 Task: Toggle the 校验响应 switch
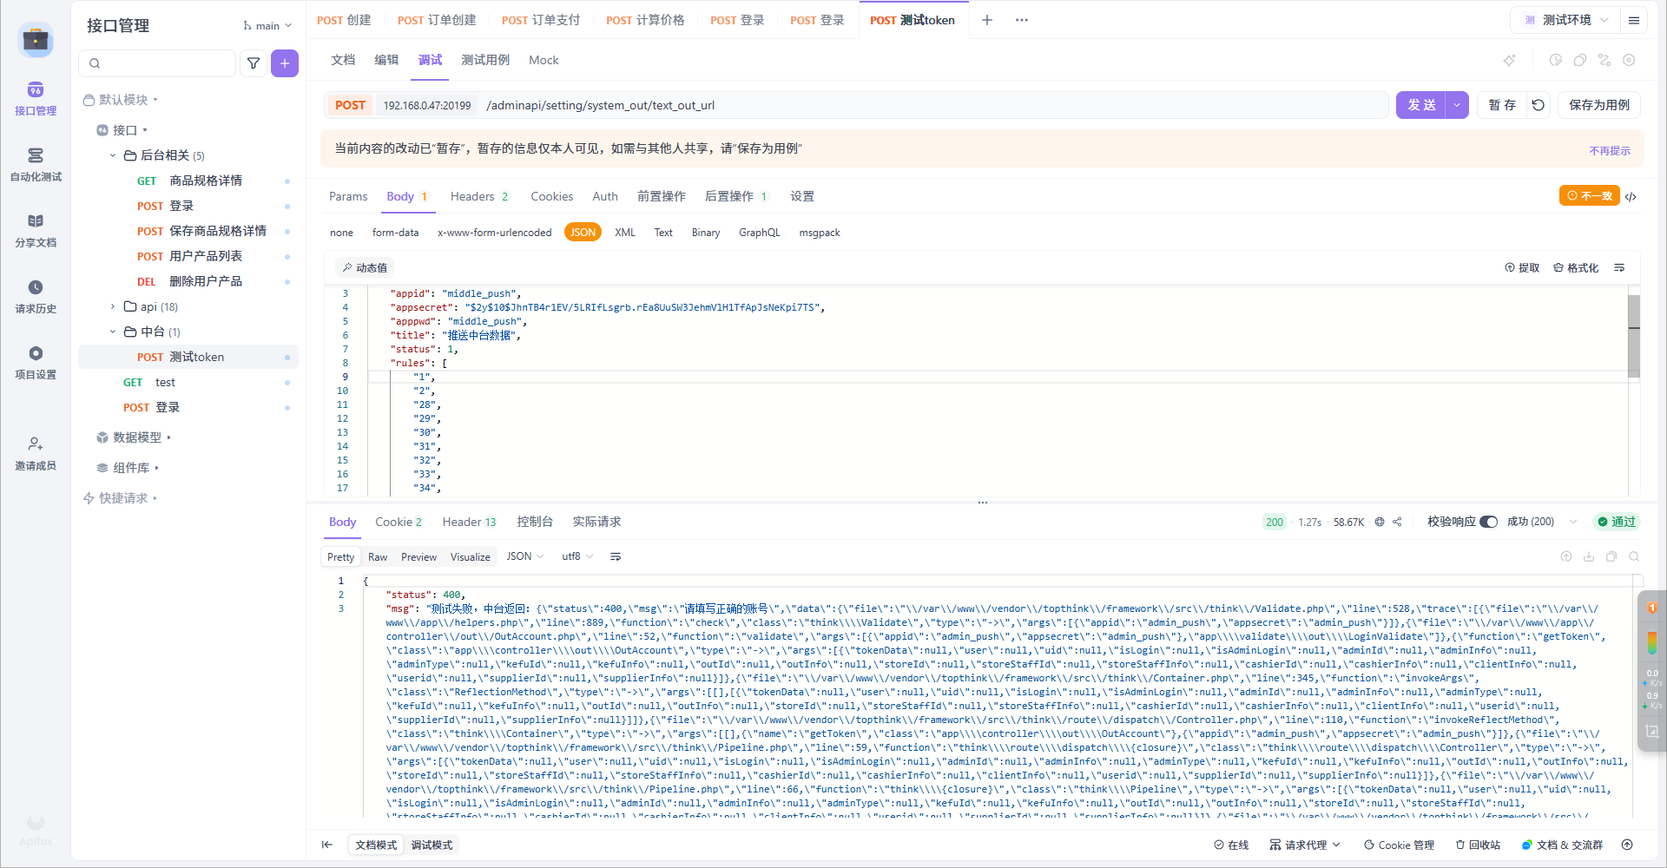(x=1488, y=522)
